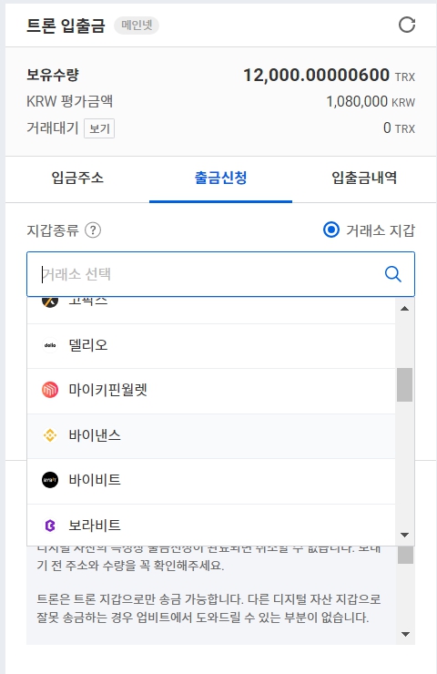Click the 1,080,000 KRW valuation
Image resolution: width=437 pixels, height=674 pixels.
click(x=371, y=102)
